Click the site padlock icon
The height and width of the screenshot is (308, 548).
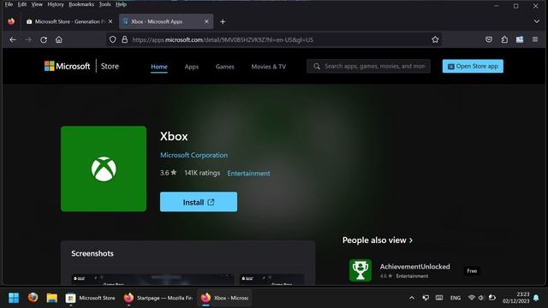click(x=124, y=40)
